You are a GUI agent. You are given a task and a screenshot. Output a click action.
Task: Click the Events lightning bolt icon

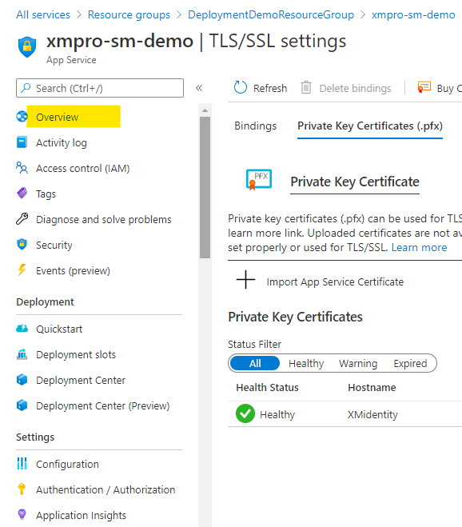[x=22, y=269]
